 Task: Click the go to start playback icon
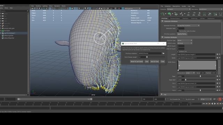pyautogui.click(x=203, y=104)
